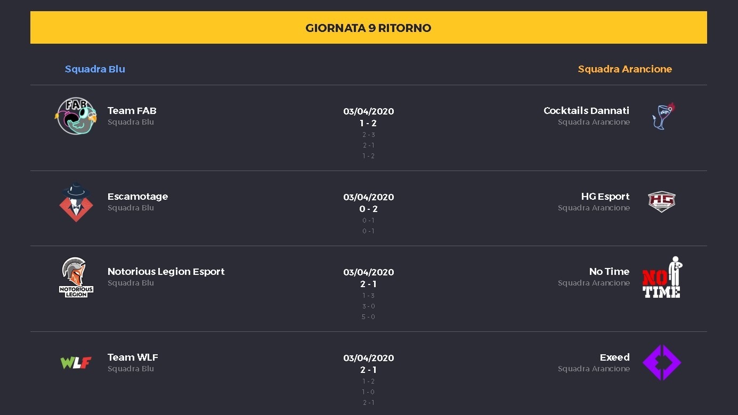Open the Escamotage masked man logo
This screenshot has width=738, height=415.
click(76, 202)
